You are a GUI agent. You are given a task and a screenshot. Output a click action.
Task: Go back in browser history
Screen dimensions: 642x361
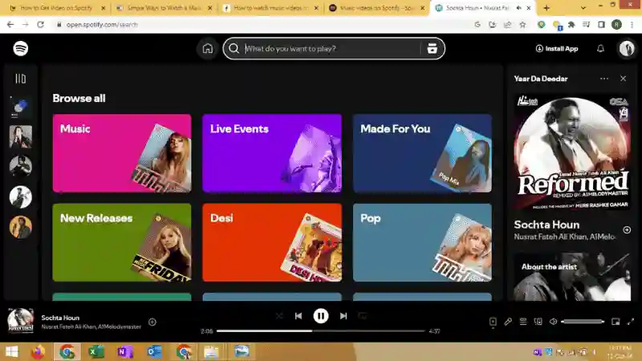[x=10, y=25]
